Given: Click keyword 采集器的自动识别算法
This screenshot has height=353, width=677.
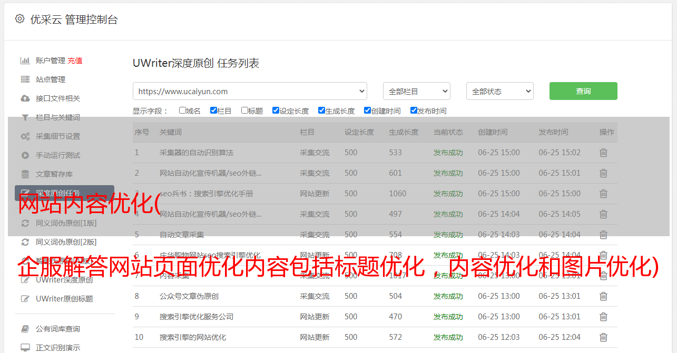Looking at the screenshot, I should coord(197,153).
